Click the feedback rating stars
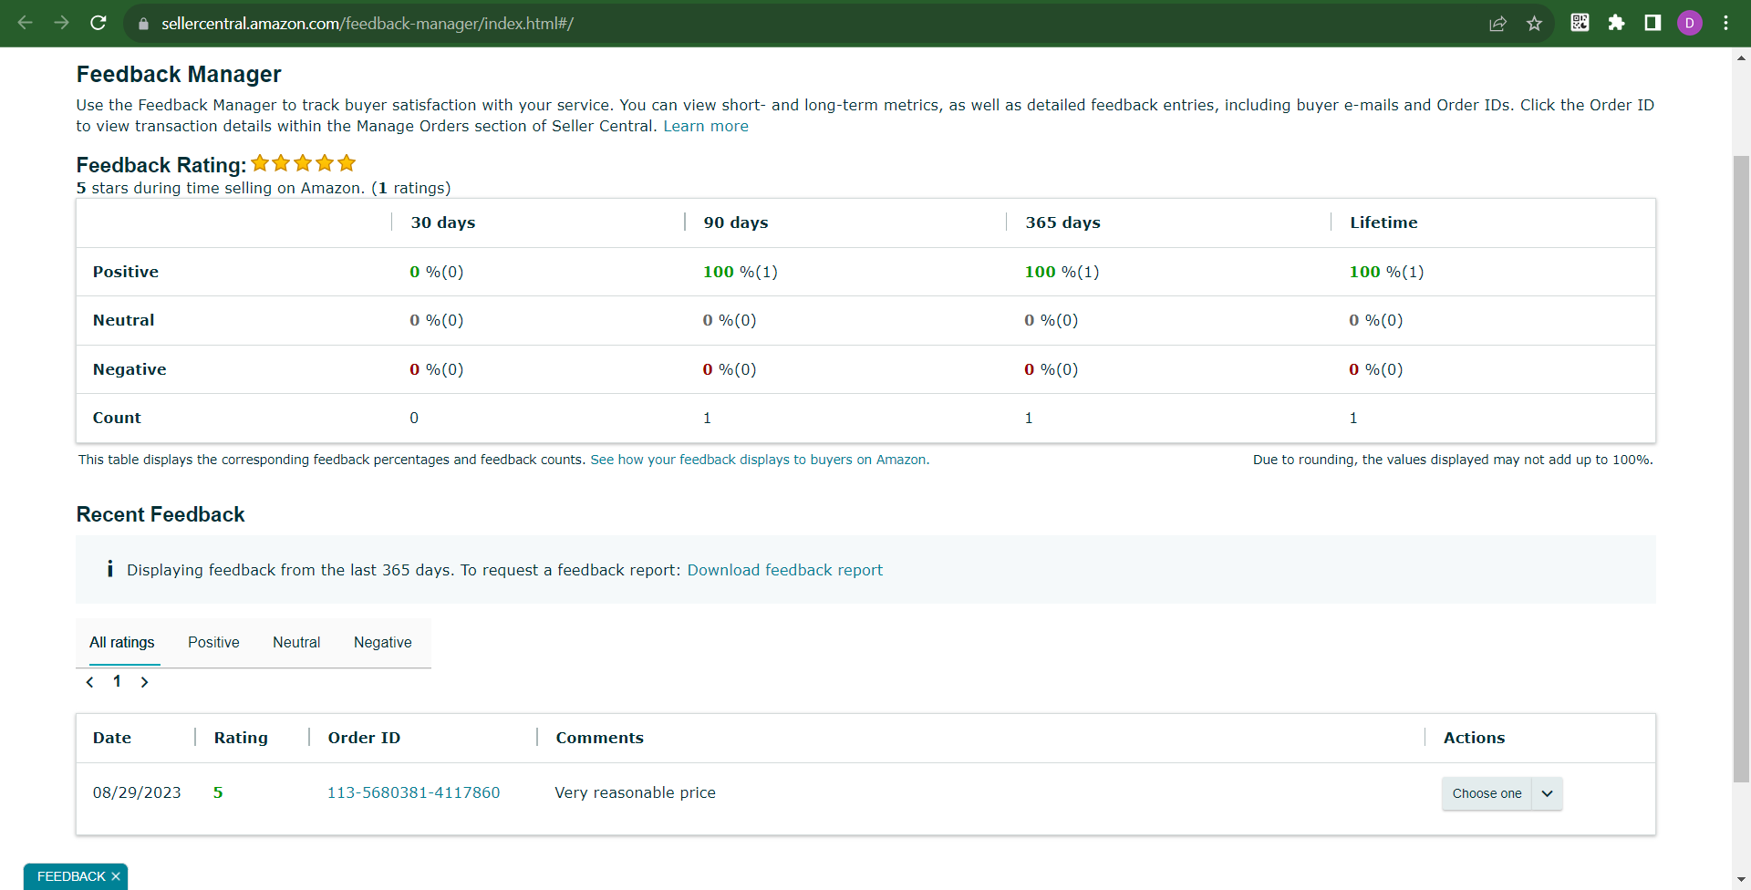This screenshot has width=1751, height=890. point(303,163)
